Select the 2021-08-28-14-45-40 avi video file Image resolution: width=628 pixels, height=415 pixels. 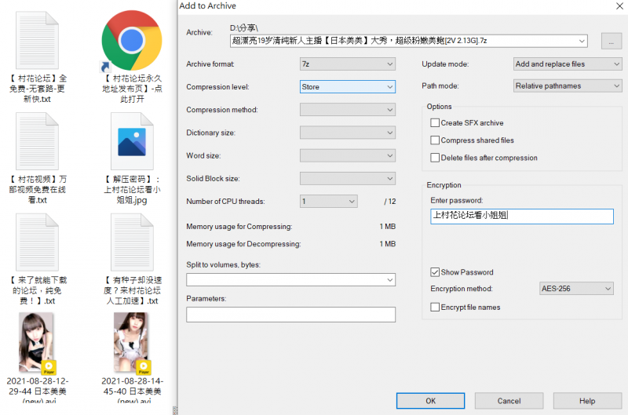131,342
